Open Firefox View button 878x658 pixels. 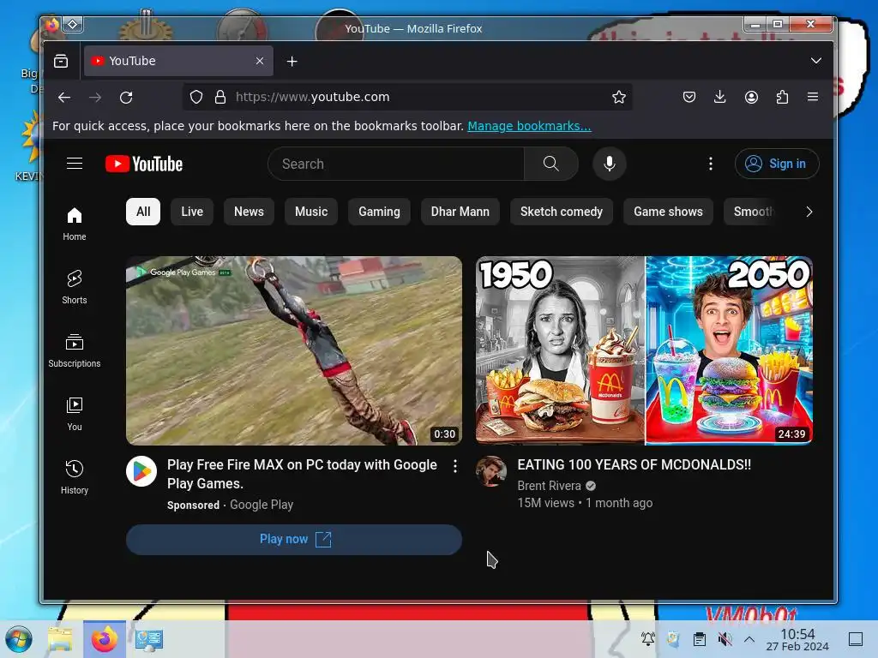tap(61, 61)
